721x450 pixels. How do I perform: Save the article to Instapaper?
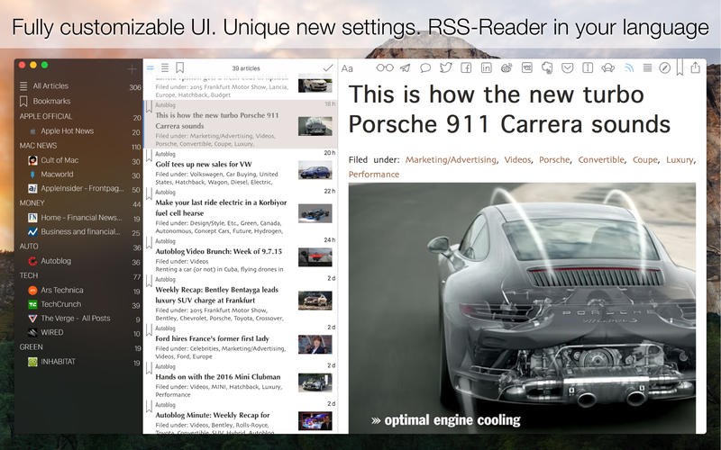(588, 68)
